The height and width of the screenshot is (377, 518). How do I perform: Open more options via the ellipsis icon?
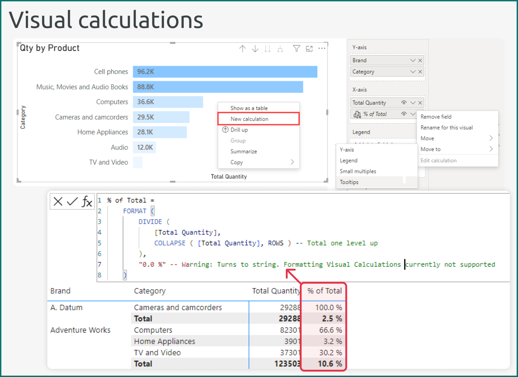coord(322,48)
